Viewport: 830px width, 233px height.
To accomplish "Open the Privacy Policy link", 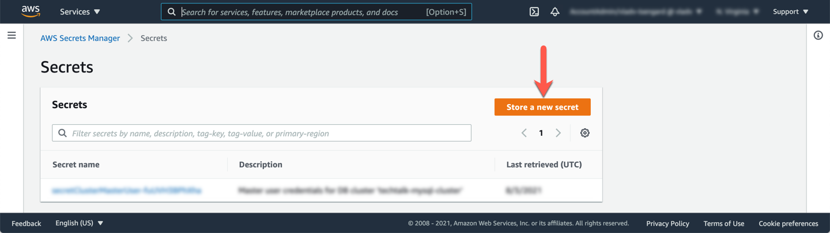I will point(667,223).
